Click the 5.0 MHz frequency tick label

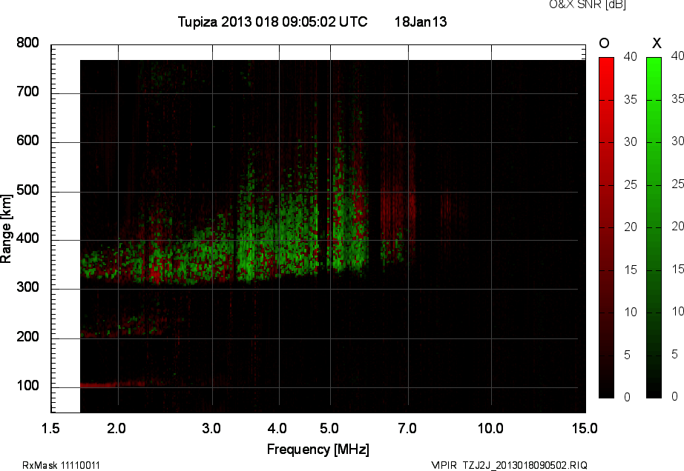point(329,428)
